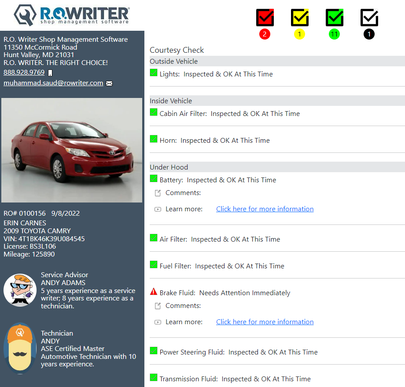This screenshot has width=405, height=387.
Task: Click 'Horn: Inspected & OK At This Time'
Action: [215, 141]
